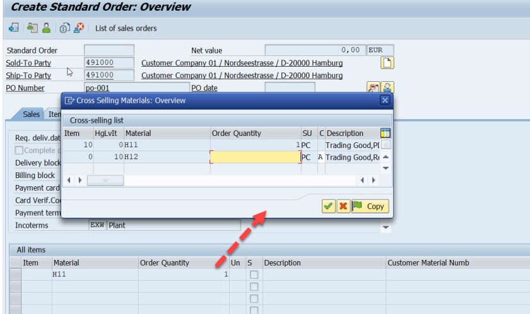The height and width of the screenshot is (314, 530).
Task: Click the Order Quantity column header in cross-selling list
Action: (x=256, y=133)
